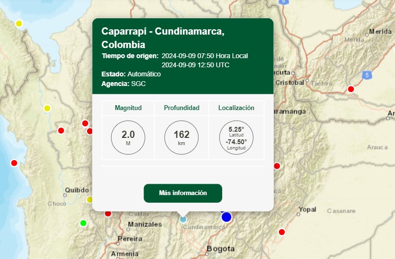Click the 162 km depth circle

(x=181, y=137)
